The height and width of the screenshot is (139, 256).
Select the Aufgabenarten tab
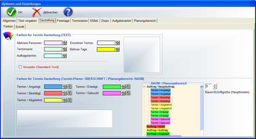click(x=122, y=21)
